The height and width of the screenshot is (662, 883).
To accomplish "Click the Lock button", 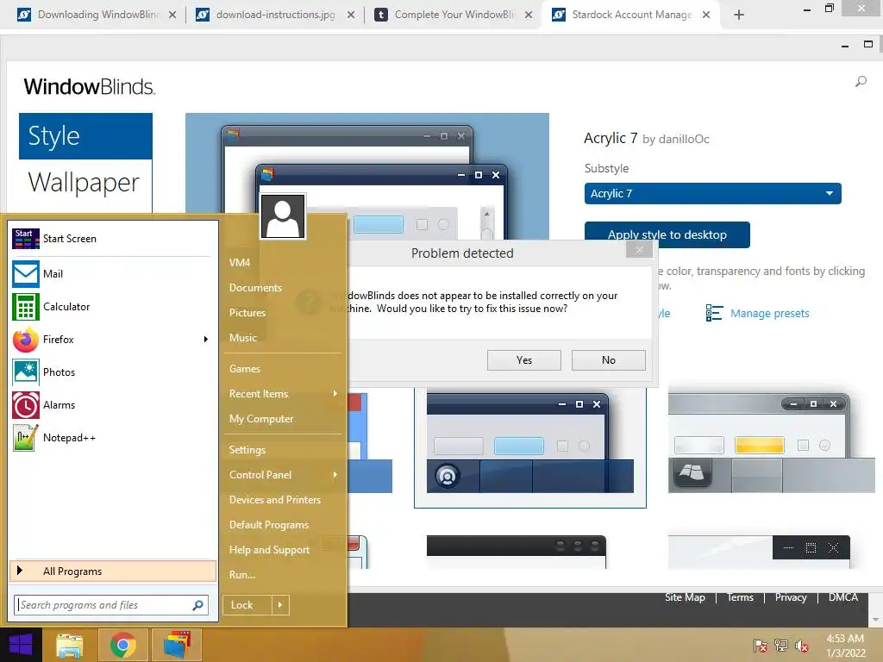I will pyautogui.click(x=247, y=605).
